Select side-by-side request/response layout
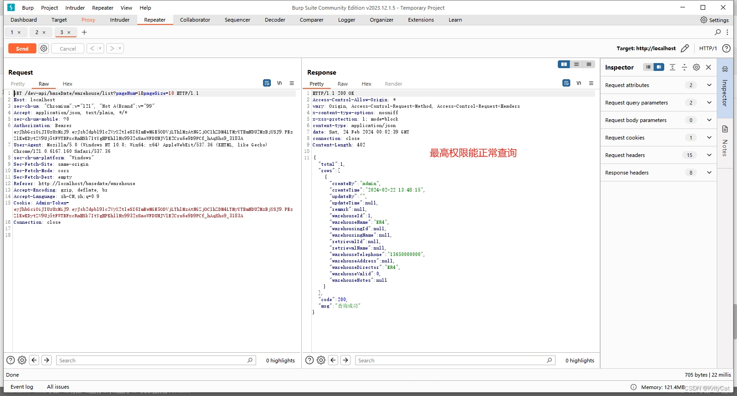Screen dimensions: 737x396 click(564, 64)
